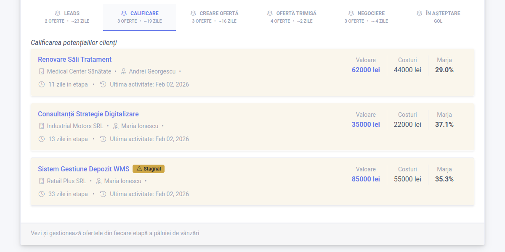The image size is (505, 252).
Task: Open Renovare Săli Tratament deal
Action: click(74, 59)
